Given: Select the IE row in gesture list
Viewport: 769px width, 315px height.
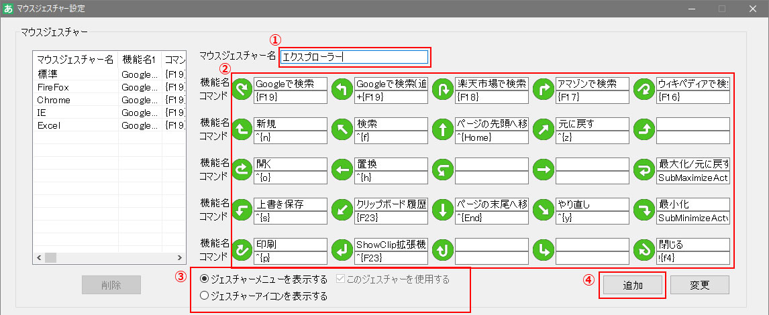Looking at the screenshot, I should pos(109,113).
